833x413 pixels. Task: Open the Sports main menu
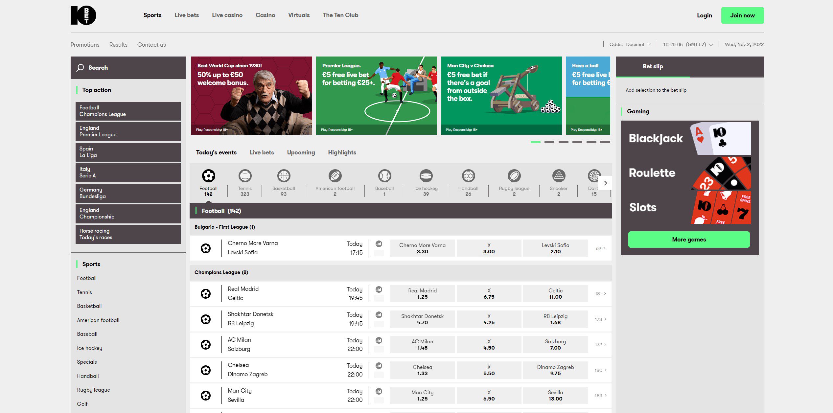click(x=152, y=15)
